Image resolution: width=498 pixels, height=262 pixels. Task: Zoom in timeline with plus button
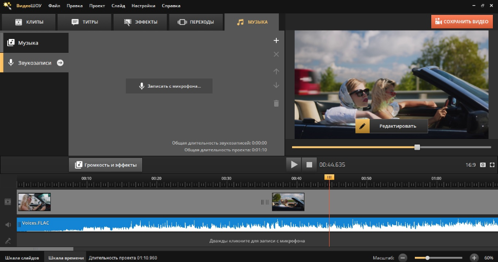tap(474, 257)
